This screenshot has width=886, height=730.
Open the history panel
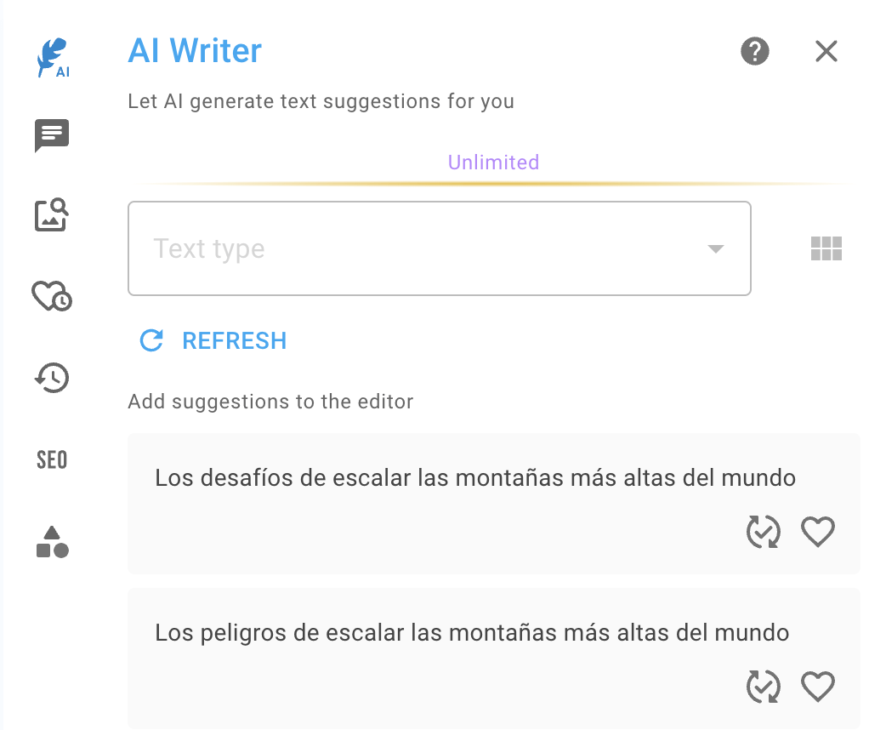[51, 378]
